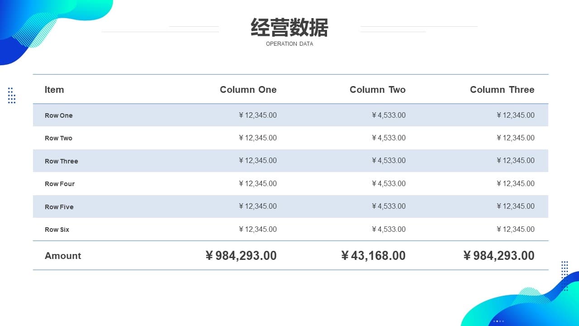Viewport: 579px width, 326px height.
Task: Select the OPERATION DATA subtitle
Action: (x=289, y=44)
